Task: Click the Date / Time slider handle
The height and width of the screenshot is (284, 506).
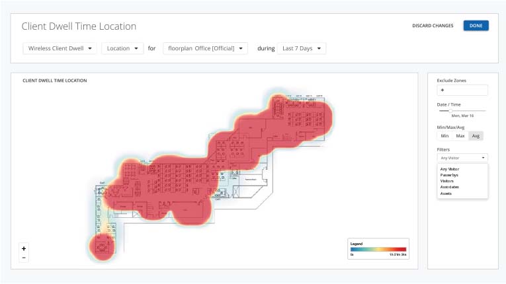Action: point(450,110)
